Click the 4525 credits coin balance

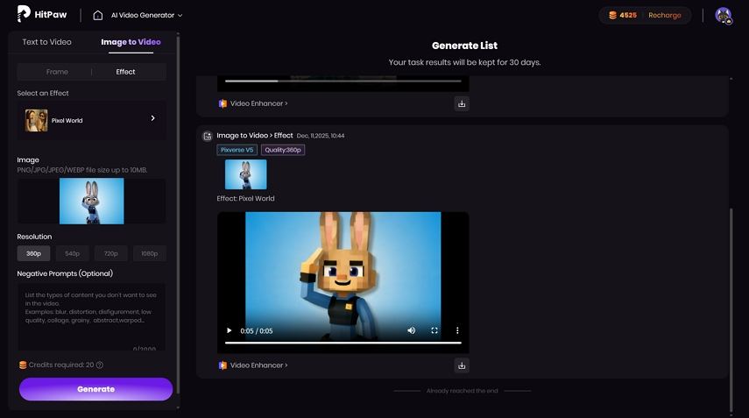(623, 15)
